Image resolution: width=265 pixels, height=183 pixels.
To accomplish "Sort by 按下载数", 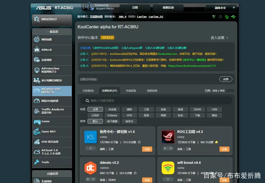I will [112, 121].
